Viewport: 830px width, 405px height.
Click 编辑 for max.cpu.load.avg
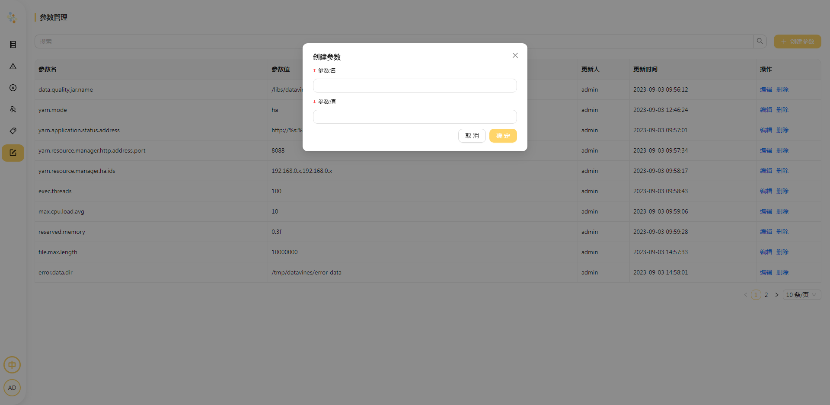pos(766,211)
